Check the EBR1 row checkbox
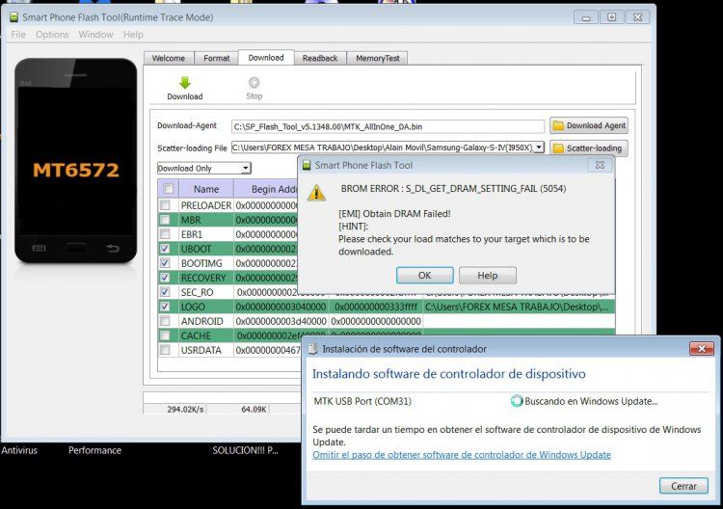This screenshot has width=723, height=509. pyautogui.click(x=165, y=234)
